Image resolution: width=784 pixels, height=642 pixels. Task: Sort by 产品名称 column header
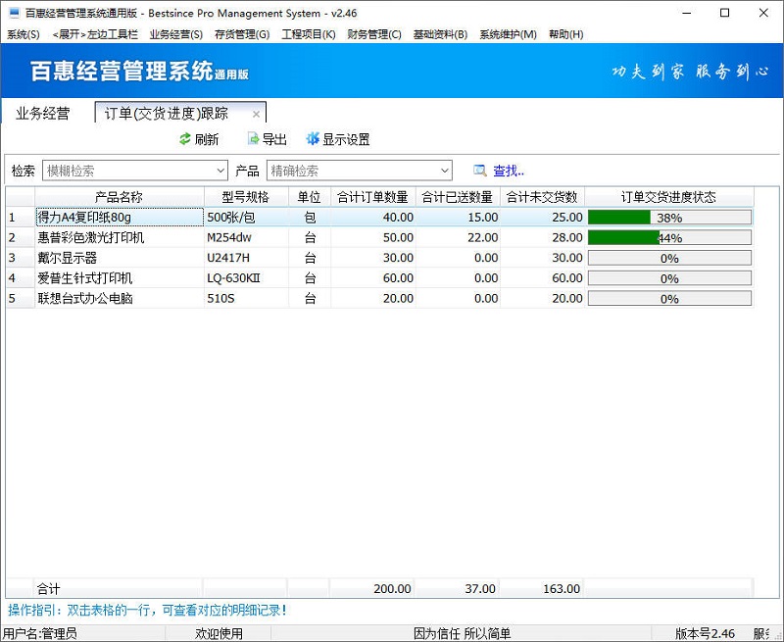pyautogui.click(x=119, y=197)
